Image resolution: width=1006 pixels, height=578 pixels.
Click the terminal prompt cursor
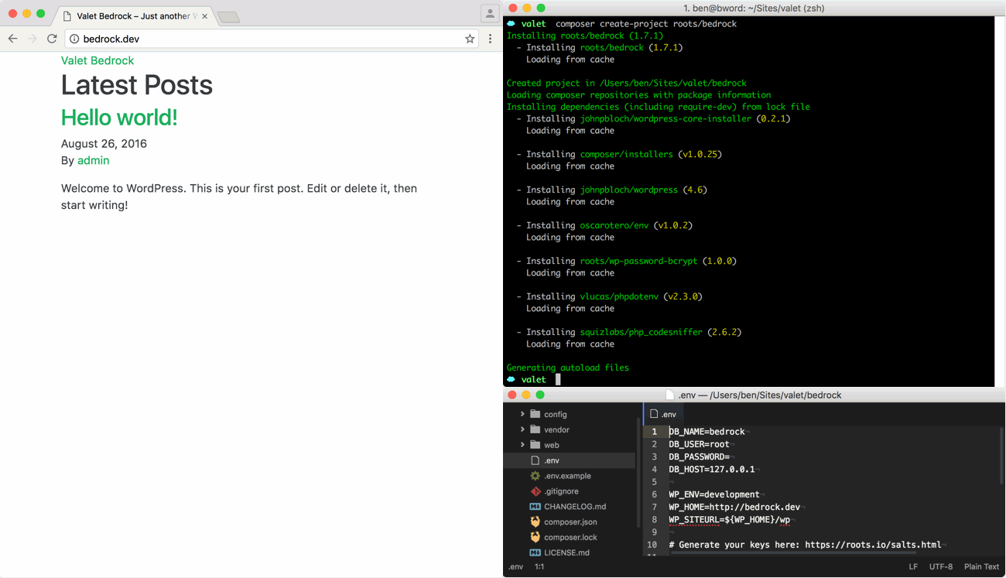pos(558,380)
